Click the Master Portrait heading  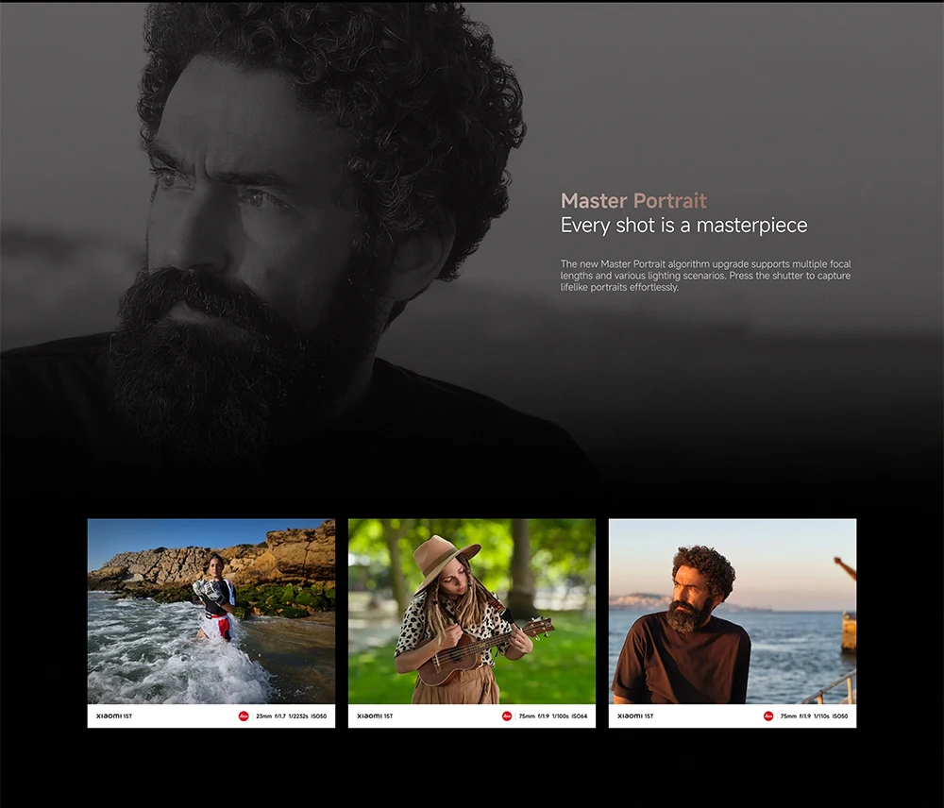pos(633,200)
